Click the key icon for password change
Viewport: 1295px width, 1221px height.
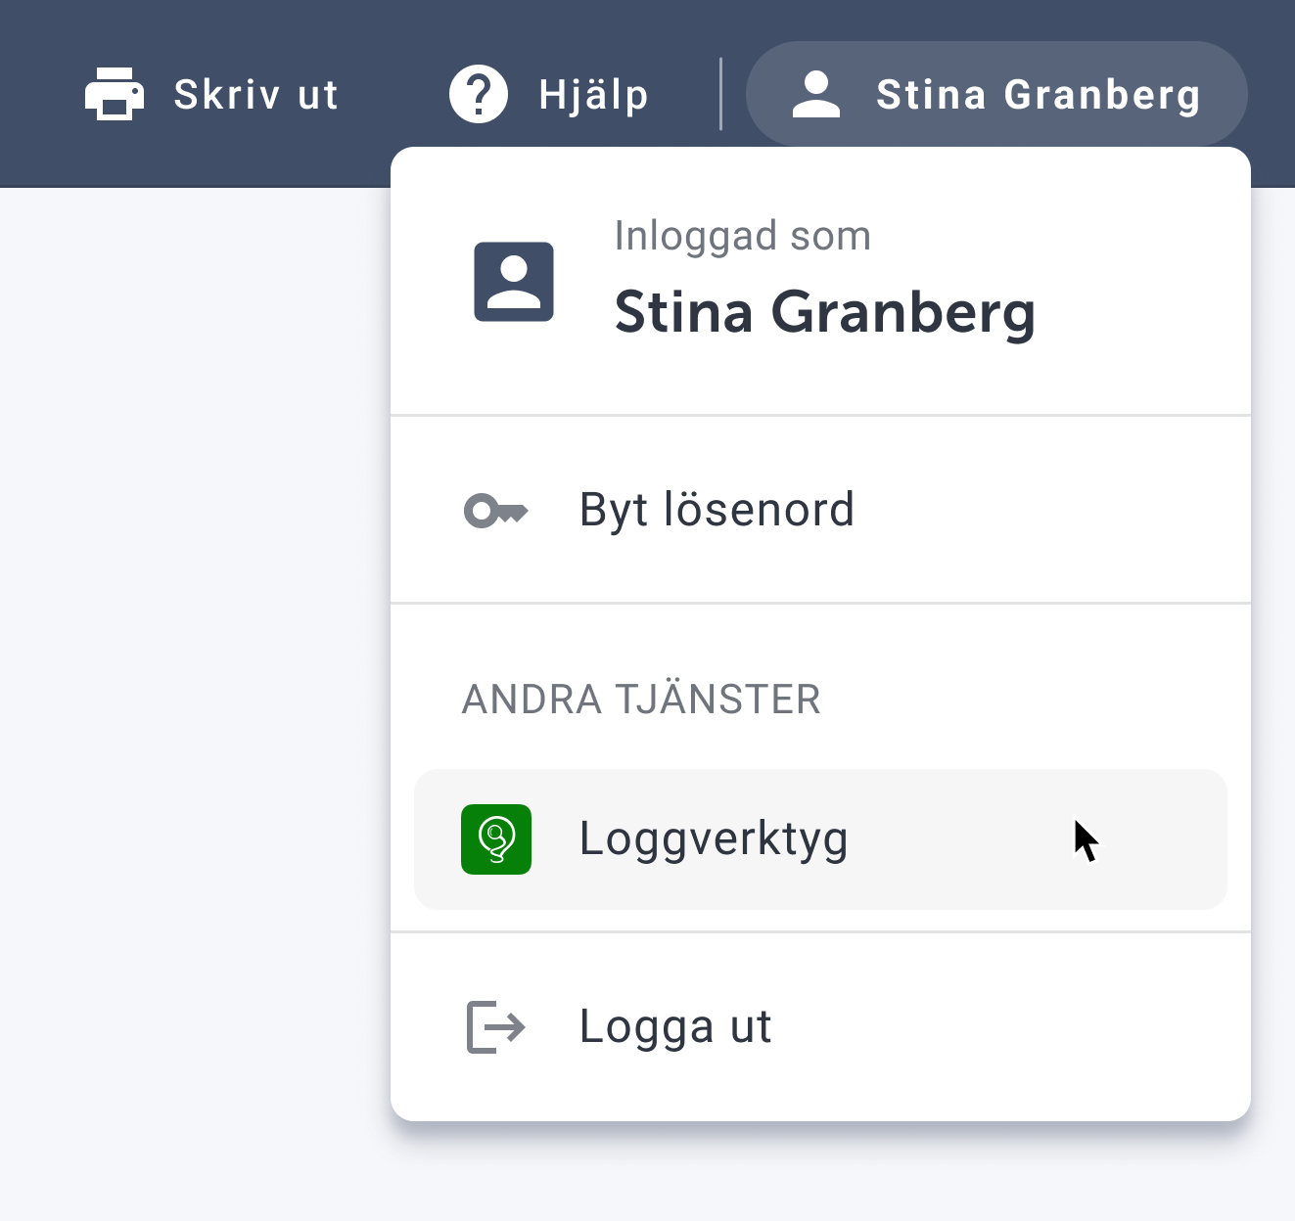click(496, 511)
